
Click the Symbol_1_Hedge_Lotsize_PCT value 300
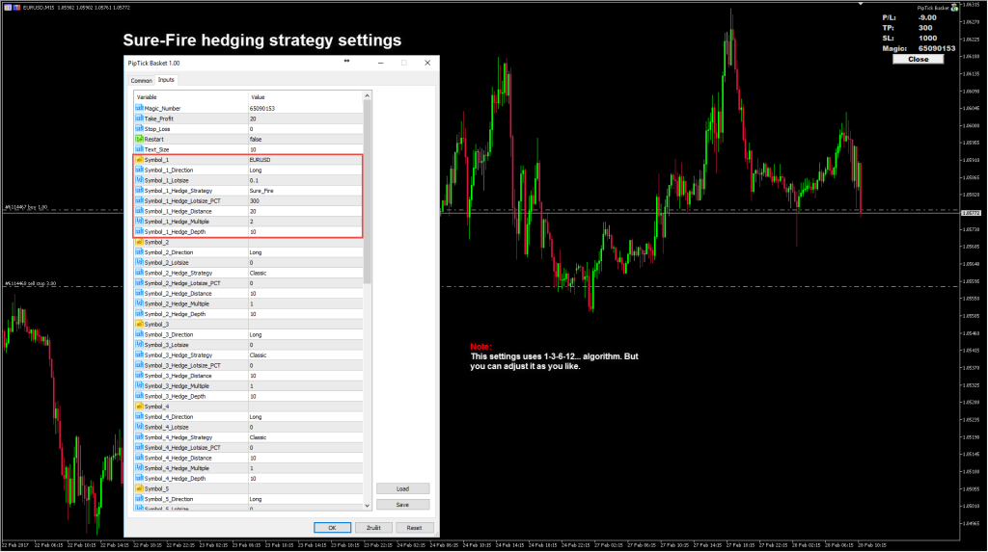tap(255, 200)
